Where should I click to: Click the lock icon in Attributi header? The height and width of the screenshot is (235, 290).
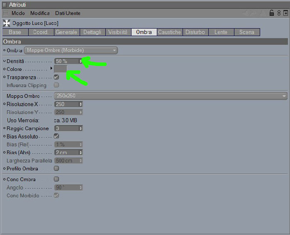pyautogui.click(x=271, y=13)
